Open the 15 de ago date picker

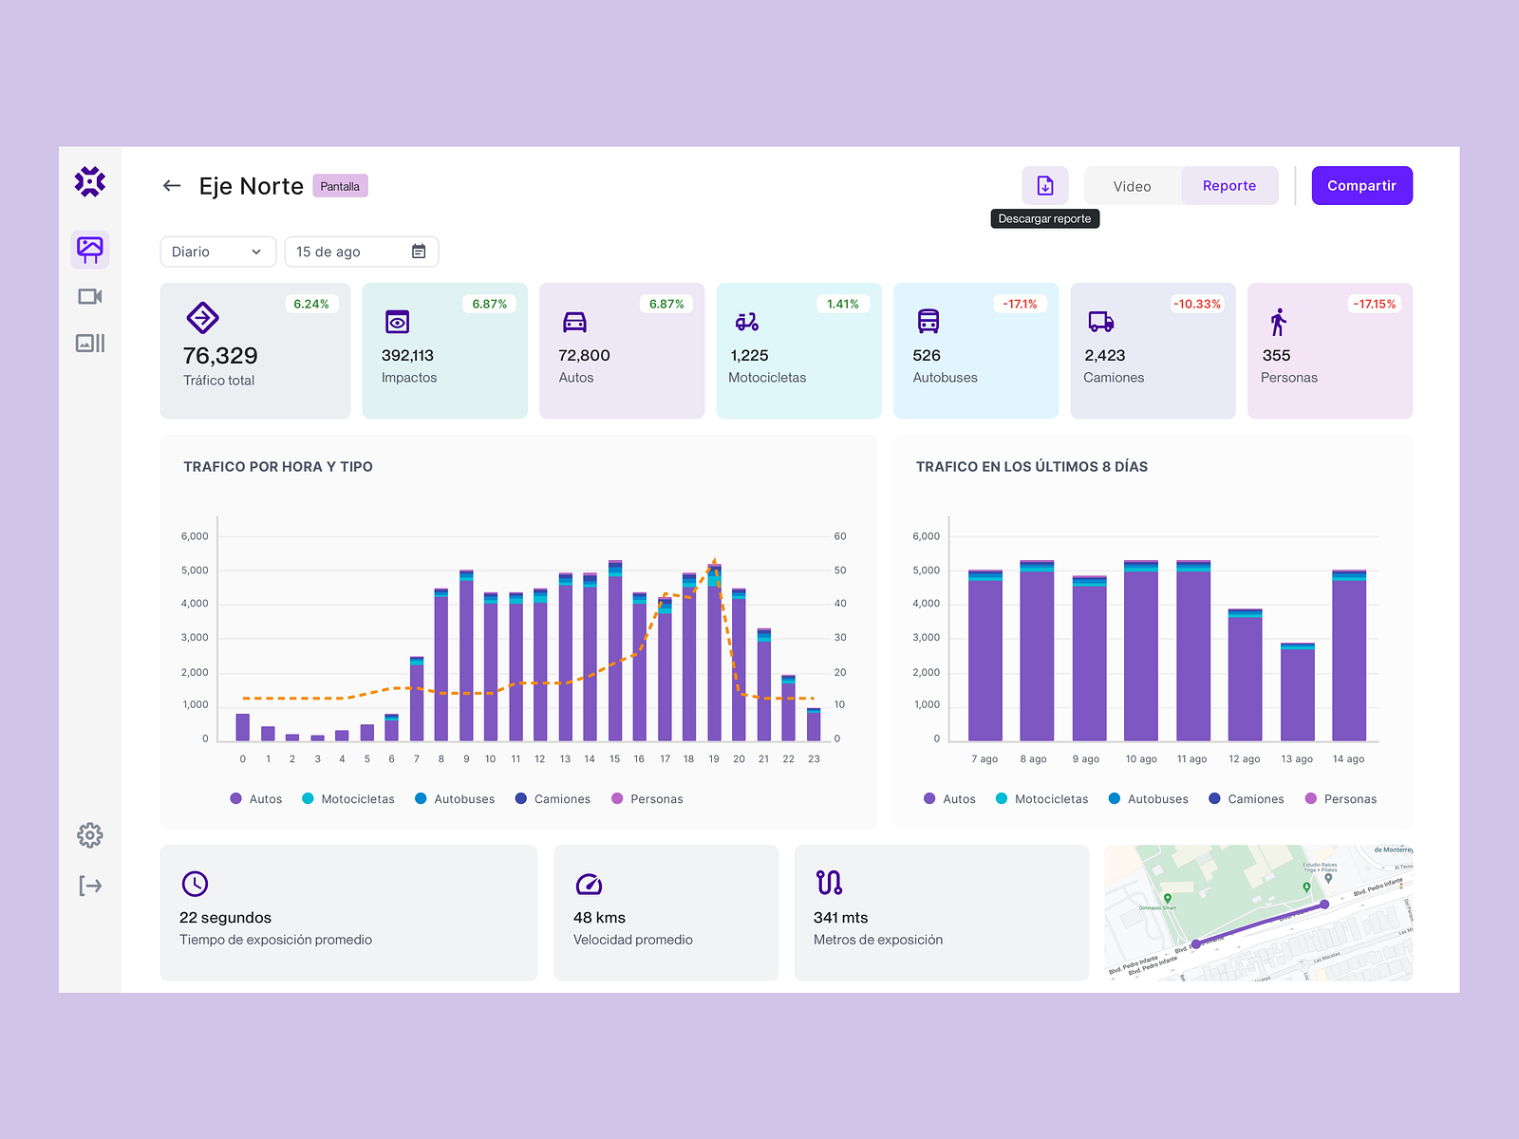click(x=362, y=252)
